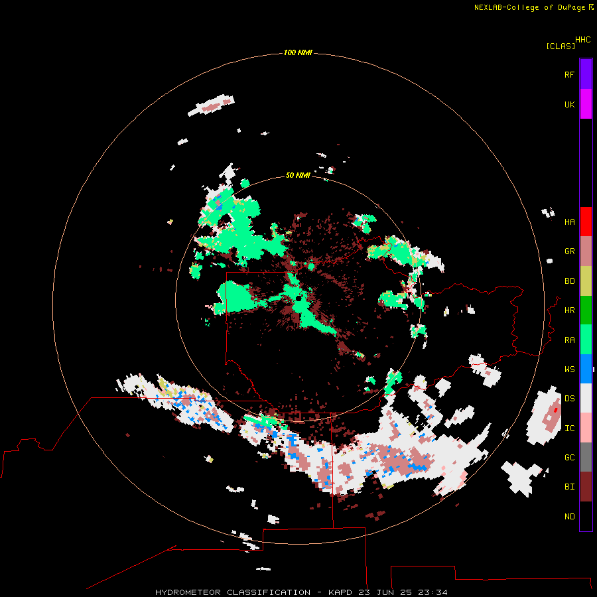This screenshot has width=597, height=597.
Task: Select the BD big drops legend color
Action: click(586, 281)
